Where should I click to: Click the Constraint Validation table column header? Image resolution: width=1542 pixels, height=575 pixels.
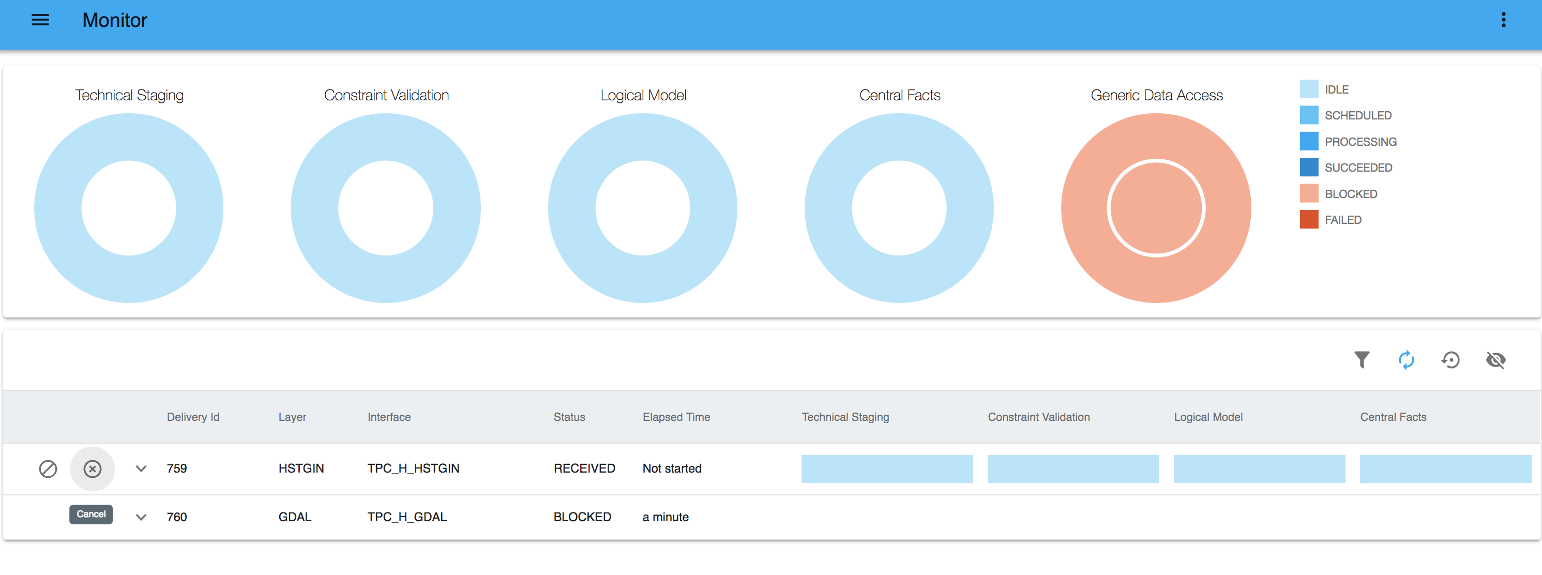pyautogui.click(x=1038, y=417)
